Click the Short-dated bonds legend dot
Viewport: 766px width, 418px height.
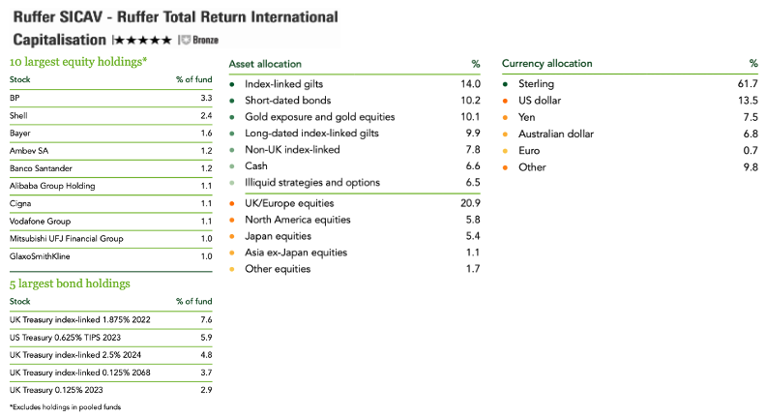click(x=232, y=101)
